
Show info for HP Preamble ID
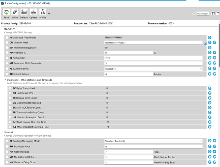[7, 53]
